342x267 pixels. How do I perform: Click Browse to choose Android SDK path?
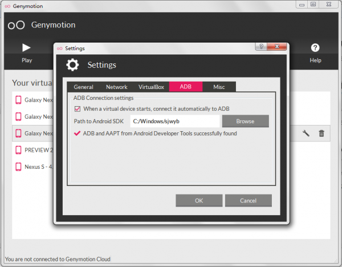245,122
